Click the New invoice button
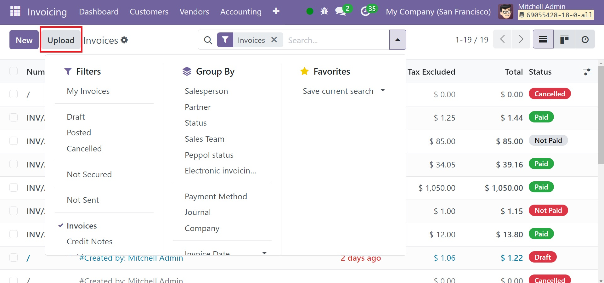This screenshot has width=604, height=283. [24, 40]
